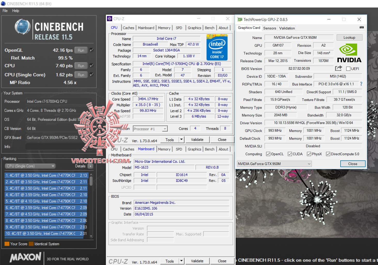
Task: Switch to the Memory tab in upper CPU-Z
Action: coord(164,28)
